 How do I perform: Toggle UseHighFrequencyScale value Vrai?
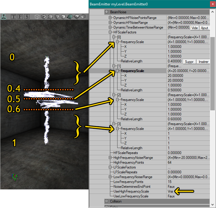pos(171,191)
